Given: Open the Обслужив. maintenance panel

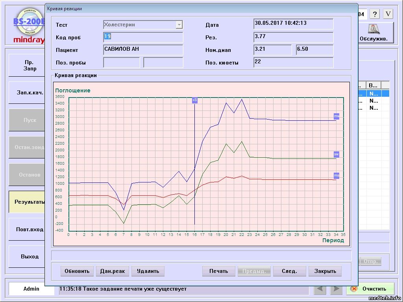Looking at the screenshot, I should pyautogui.click(x=376, y=33).
